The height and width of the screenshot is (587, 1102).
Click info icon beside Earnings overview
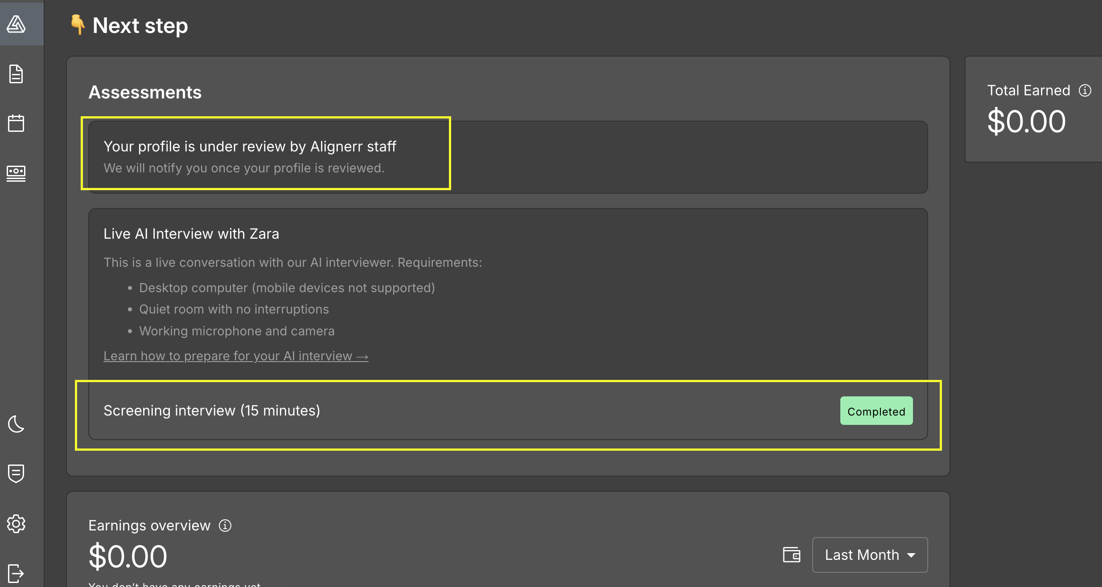(x=225, y=526)
